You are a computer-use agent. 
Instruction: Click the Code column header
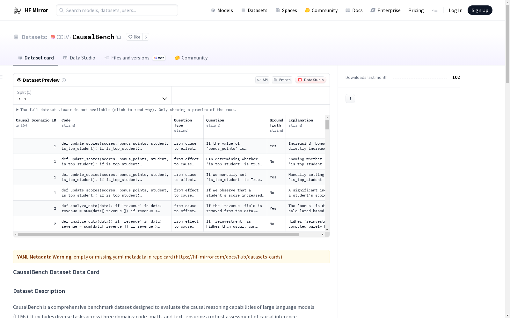tap(115, 127)
